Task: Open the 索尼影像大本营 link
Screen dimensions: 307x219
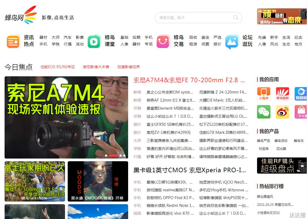Action: 96,67
